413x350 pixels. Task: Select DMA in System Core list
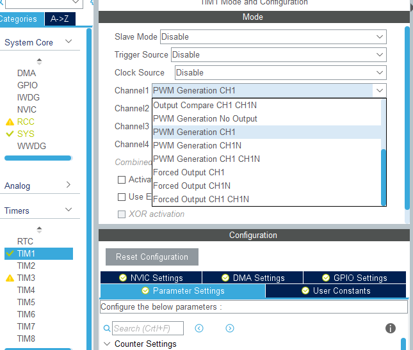[x=27, y=73]
